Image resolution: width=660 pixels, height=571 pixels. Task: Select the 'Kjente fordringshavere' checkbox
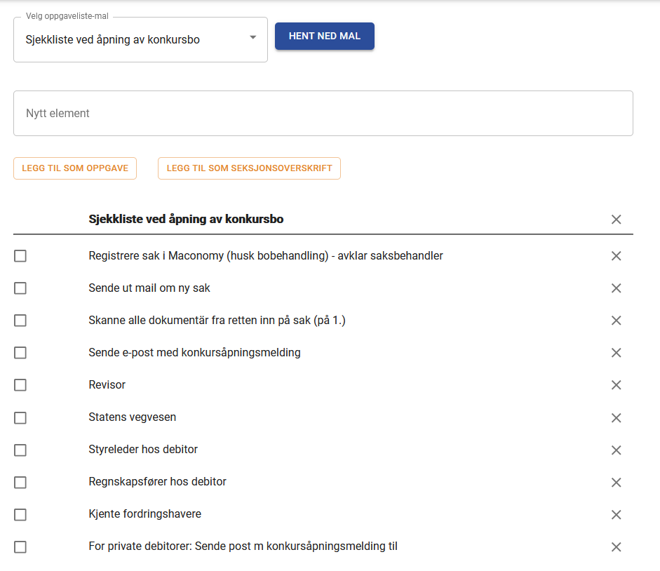(x=20, y=514)
